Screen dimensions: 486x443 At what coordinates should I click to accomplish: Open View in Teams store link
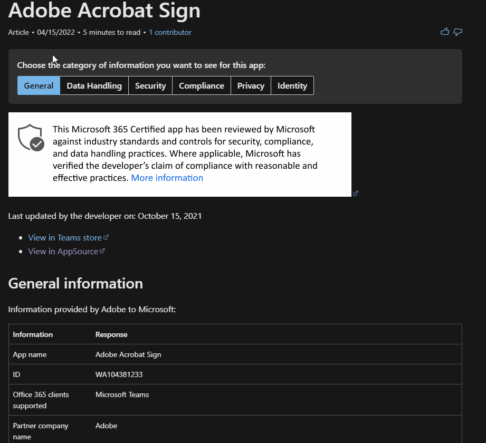coord(68,238)
